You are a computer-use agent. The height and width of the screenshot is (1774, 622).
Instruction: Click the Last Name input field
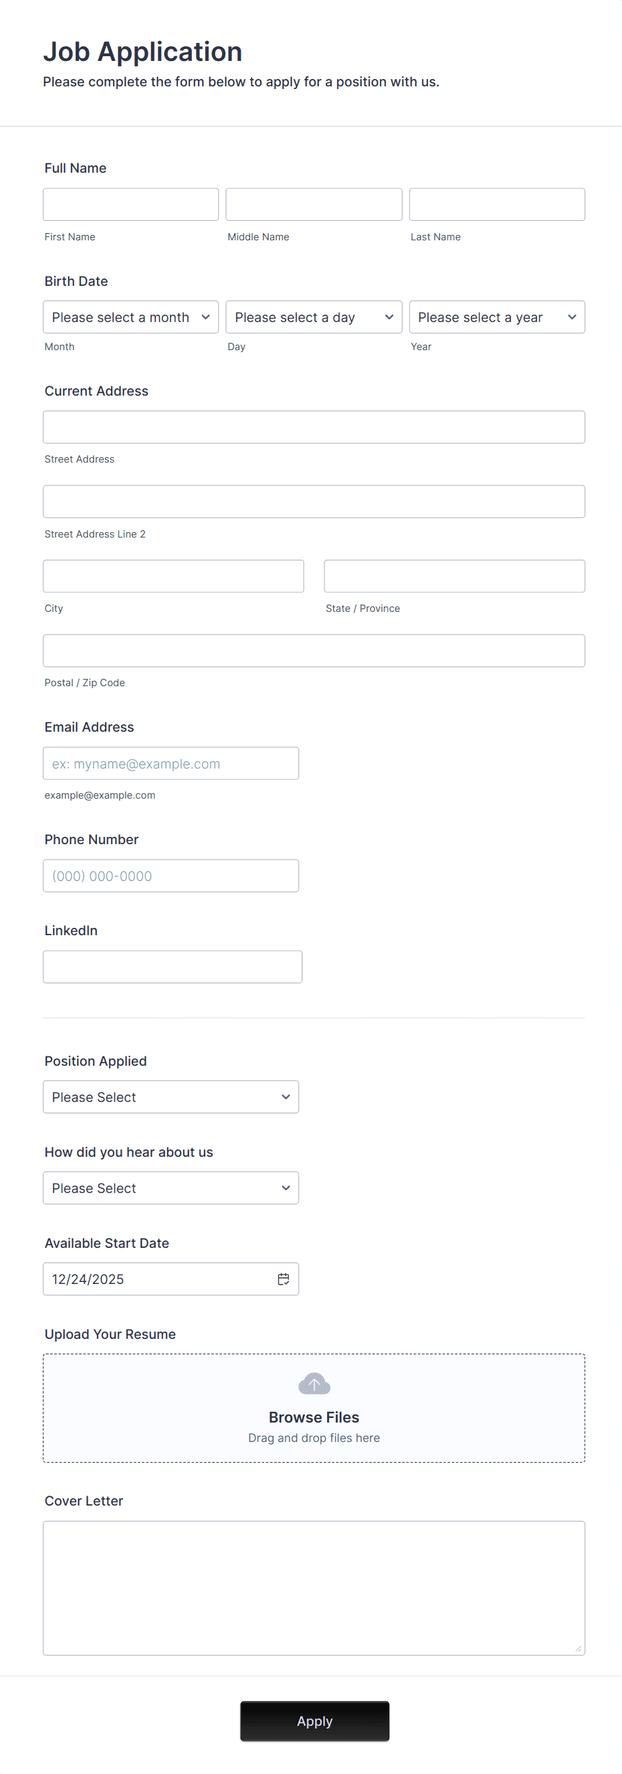[496, 204]
